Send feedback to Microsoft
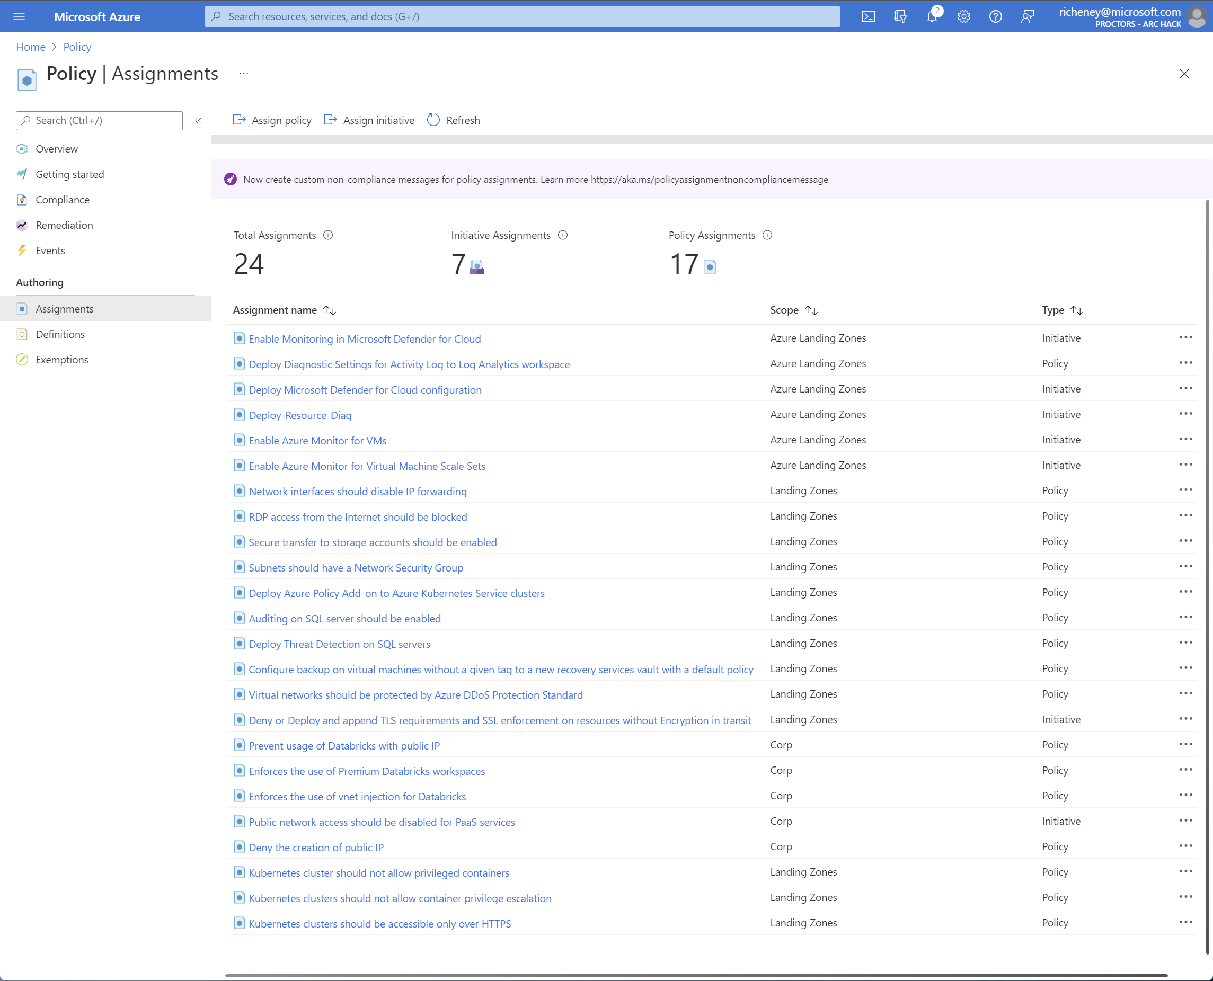 click(1027, 16)
